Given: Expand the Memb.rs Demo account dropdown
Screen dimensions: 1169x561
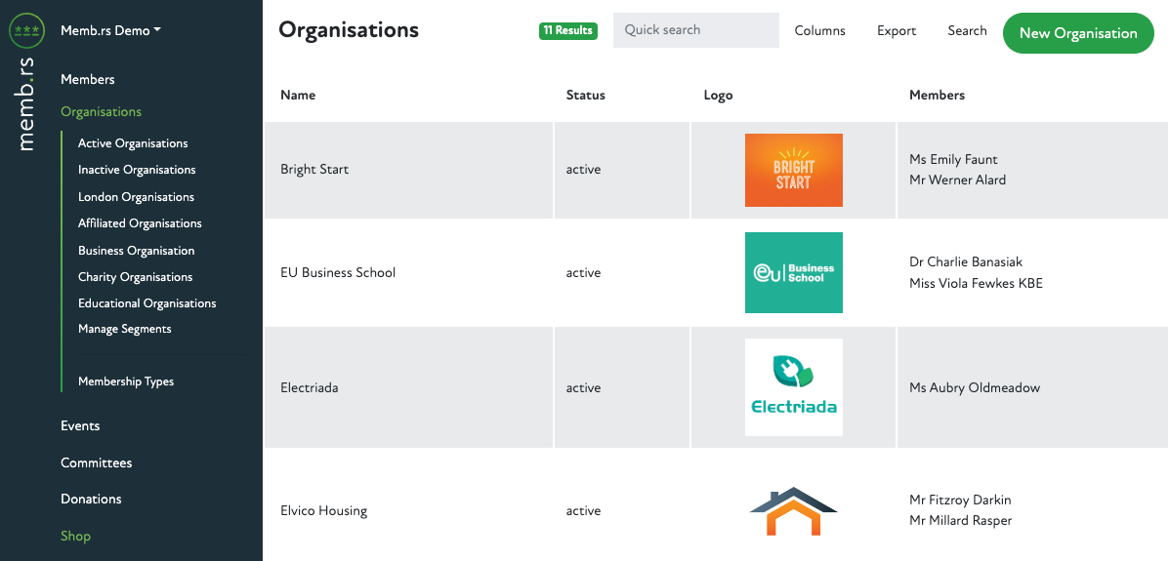Looking at the screenshot, I should (x=110, y=30).
